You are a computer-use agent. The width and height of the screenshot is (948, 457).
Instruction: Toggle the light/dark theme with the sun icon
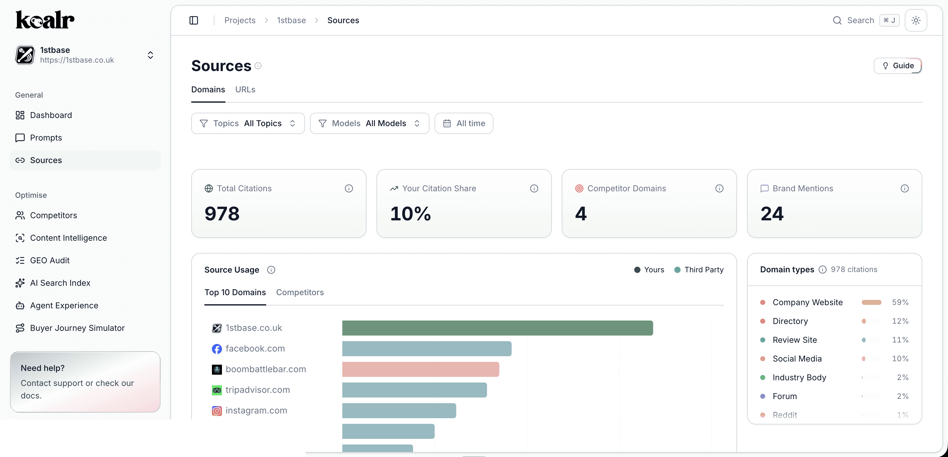[916, 20]
